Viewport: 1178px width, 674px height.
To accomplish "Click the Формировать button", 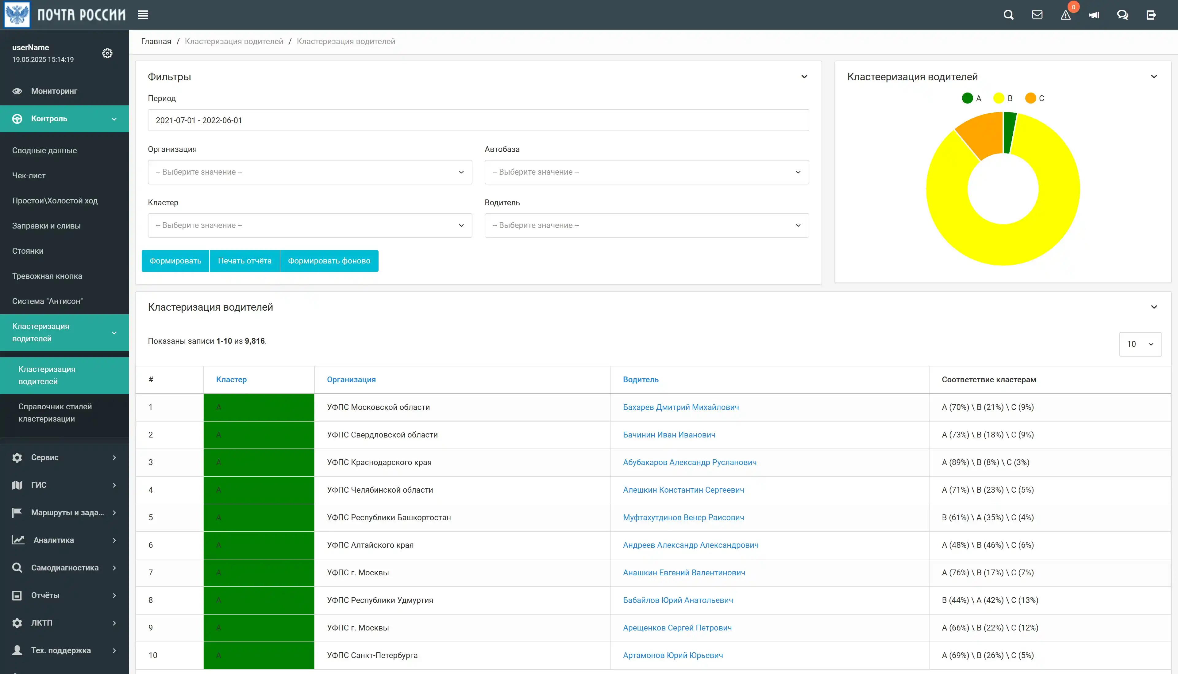I will pos(175,261).
